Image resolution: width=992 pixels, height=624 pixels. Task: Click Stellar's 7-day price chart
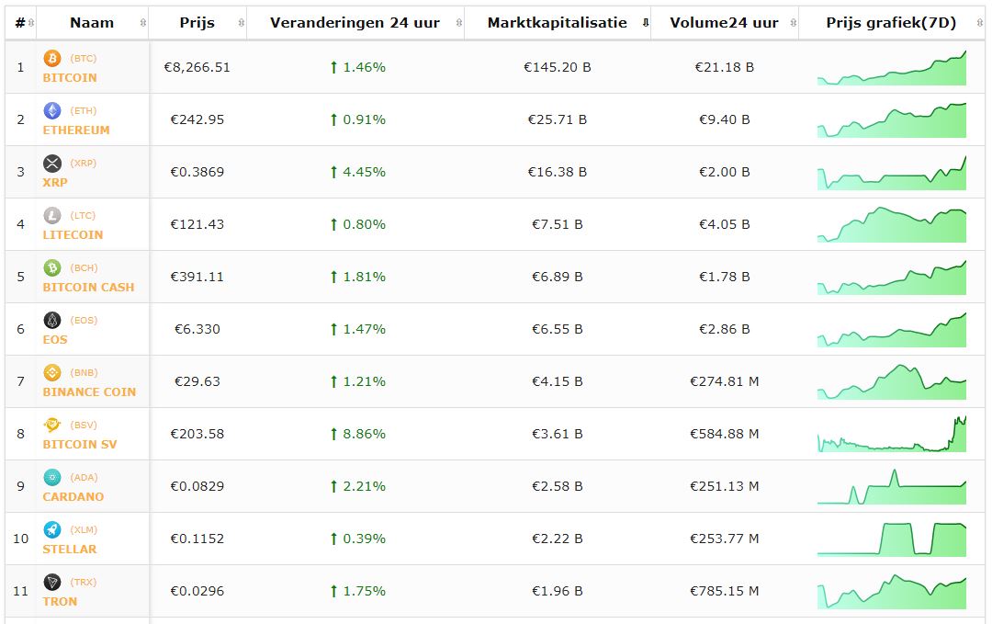pyautogui.click(x=891, y=539)
